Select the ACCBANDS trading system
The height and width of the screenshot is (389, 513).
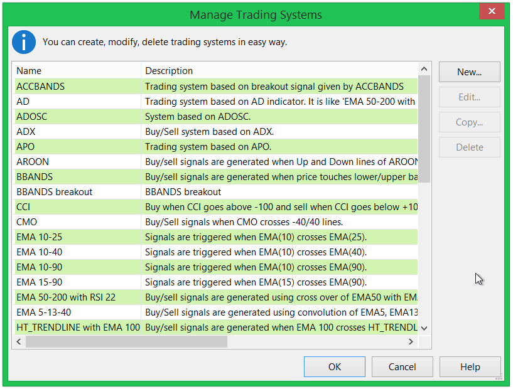click(x=75, y=86)
